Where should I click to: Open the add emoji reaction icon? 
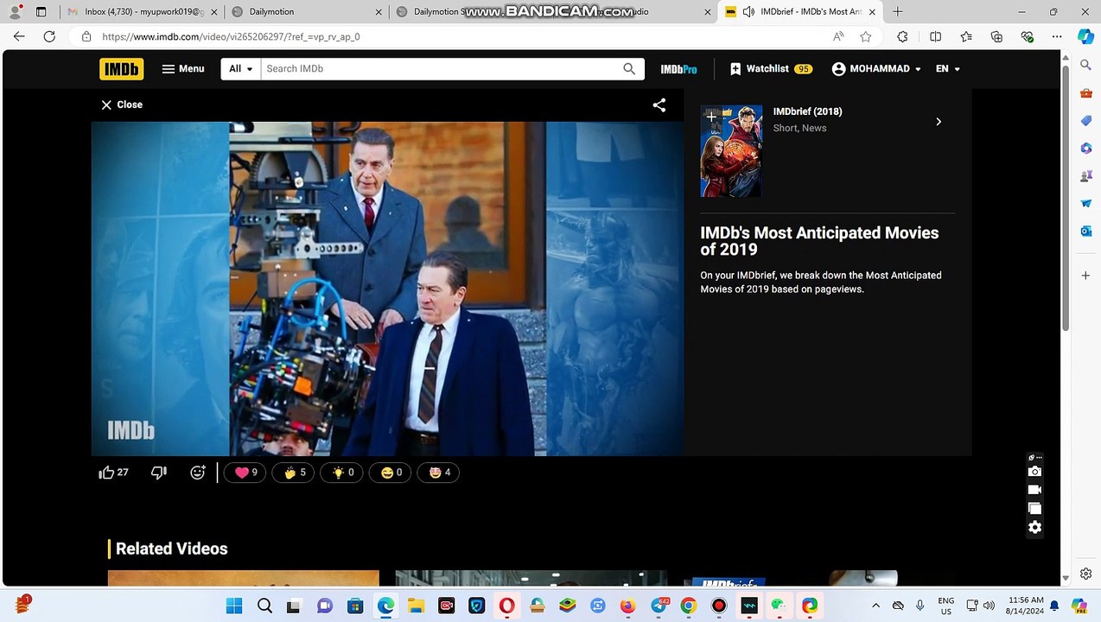pos(198,473)
